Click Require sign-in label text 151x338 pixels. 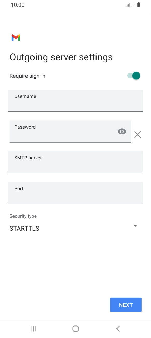(x=27, y=76)
